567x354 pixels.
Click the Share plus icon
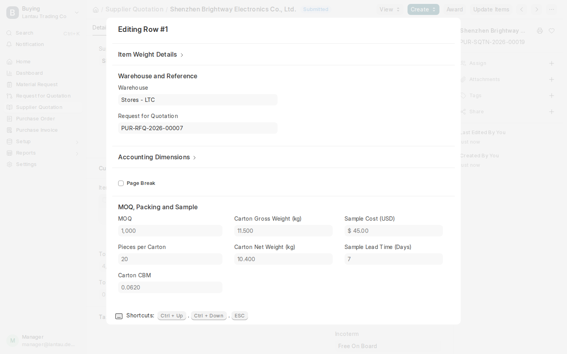[x=552, y=112]
